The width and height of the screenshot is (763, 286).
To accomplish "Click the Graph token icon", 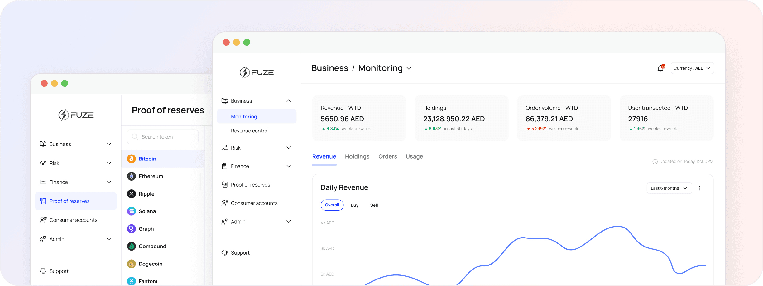I will click(132, 229).
